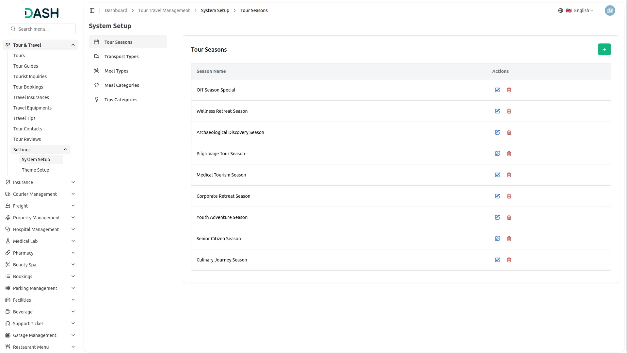Open the Meal Categories tab
627x353 pixels.
[x=121, y=85]
